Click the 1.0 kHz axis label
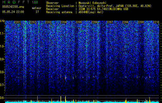 click(x=2, y=46)
